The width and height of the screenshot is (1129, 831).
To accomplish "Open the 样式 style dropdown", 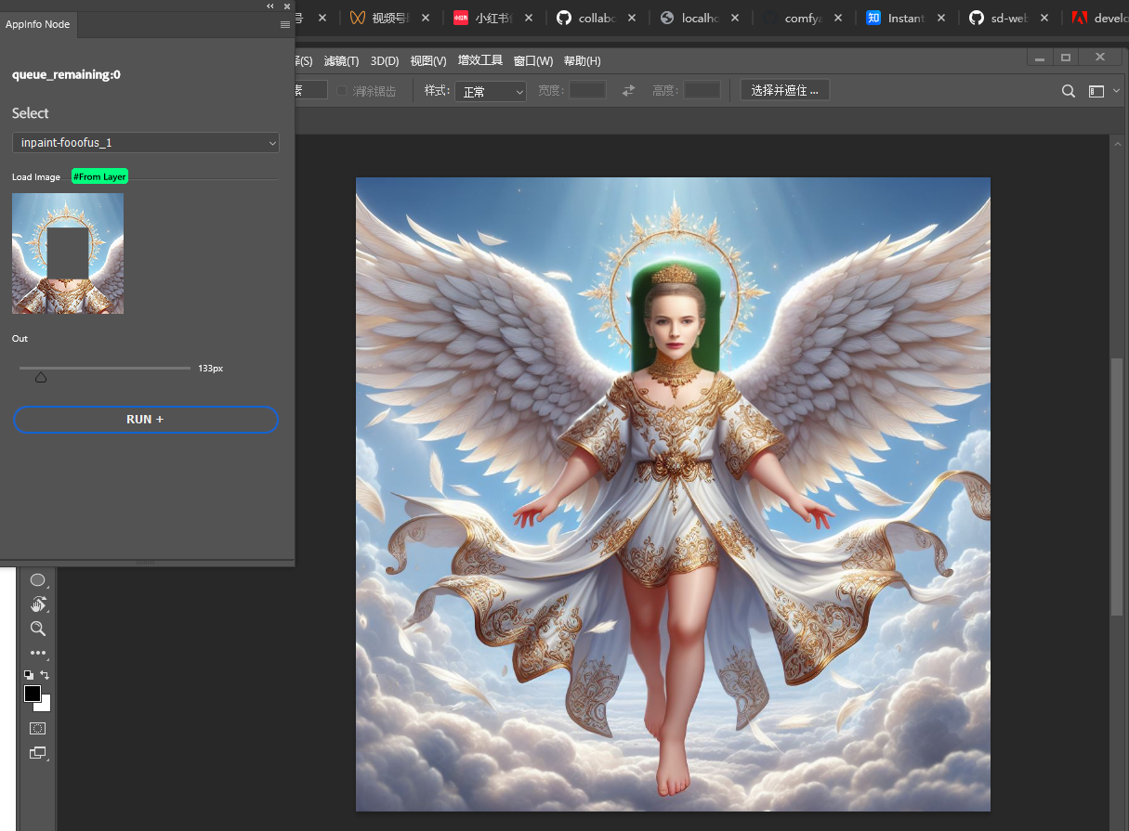I will (x=490, y=91).
